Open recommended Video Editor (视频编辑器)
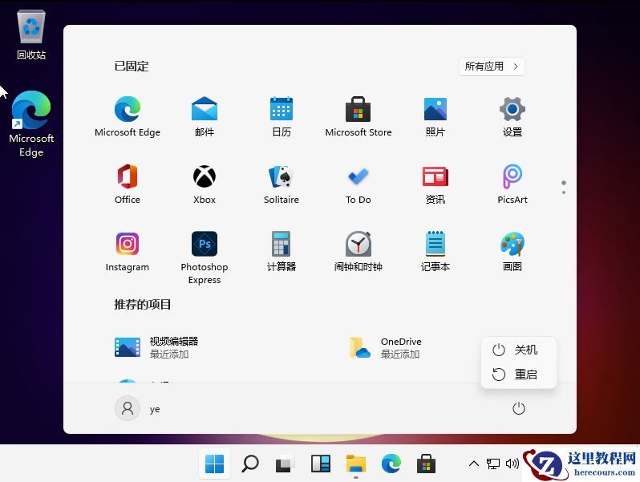The width and height of the screenshot is (640, 482). click(x=157, y=347)
